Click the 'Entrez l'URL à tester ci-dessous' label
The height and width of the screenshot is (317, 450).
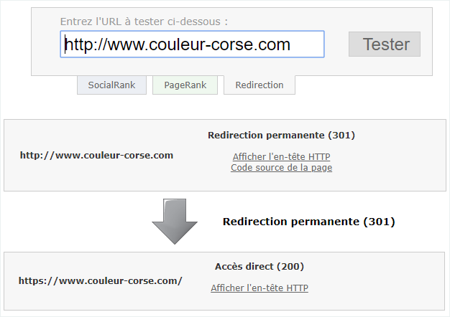(149, 22)
